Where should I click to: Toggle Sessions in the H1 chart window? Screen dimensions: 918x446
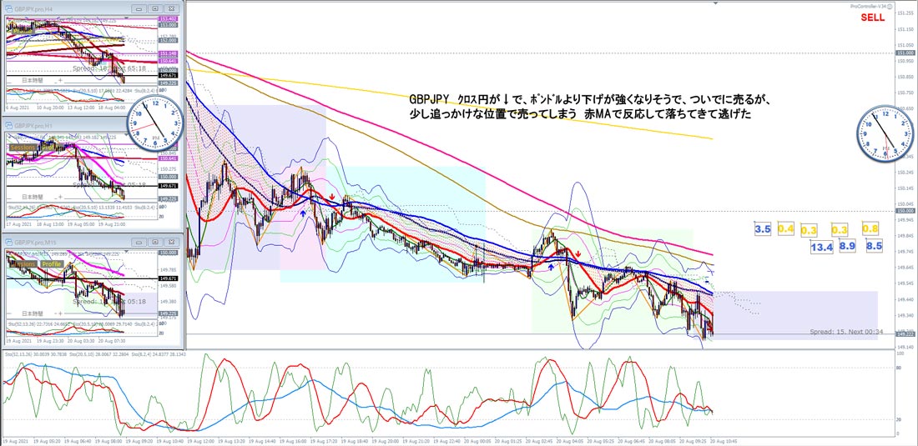24,148
